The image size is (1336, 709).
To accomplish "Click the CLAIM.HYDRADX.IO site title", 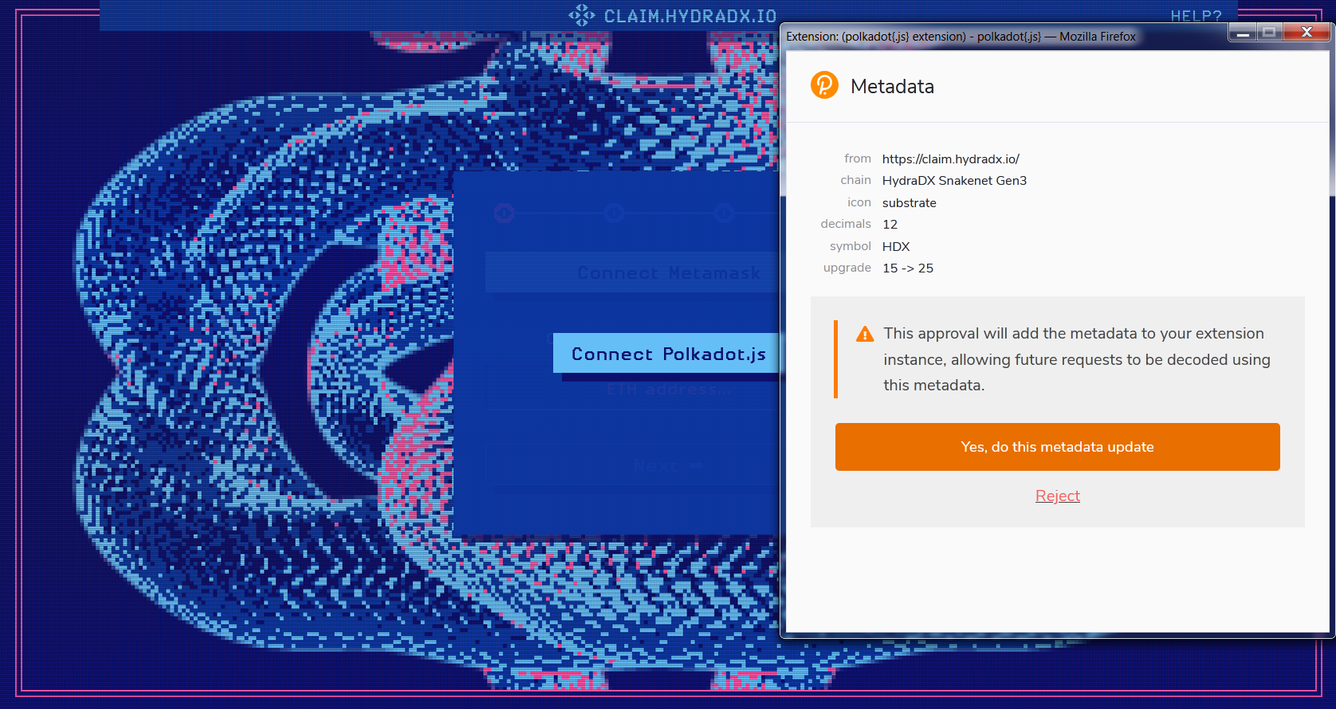I will (690, 16).
